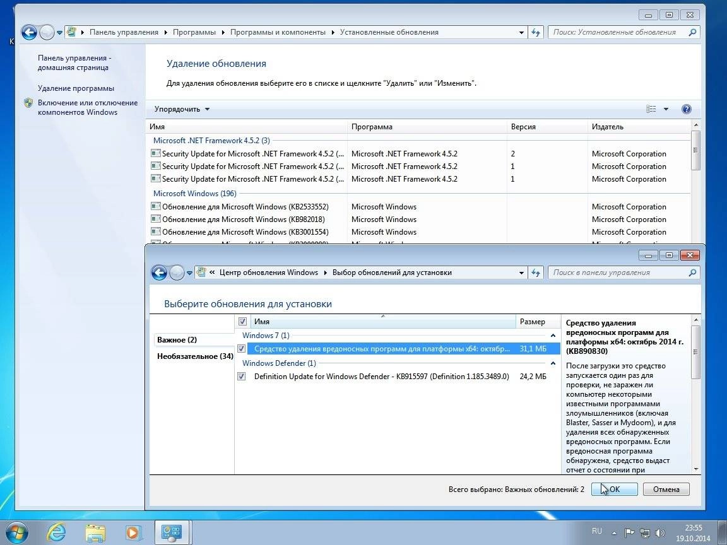Select the Важное (2) tab
This screenshot has height=545, width=727.
click(177, 340)
